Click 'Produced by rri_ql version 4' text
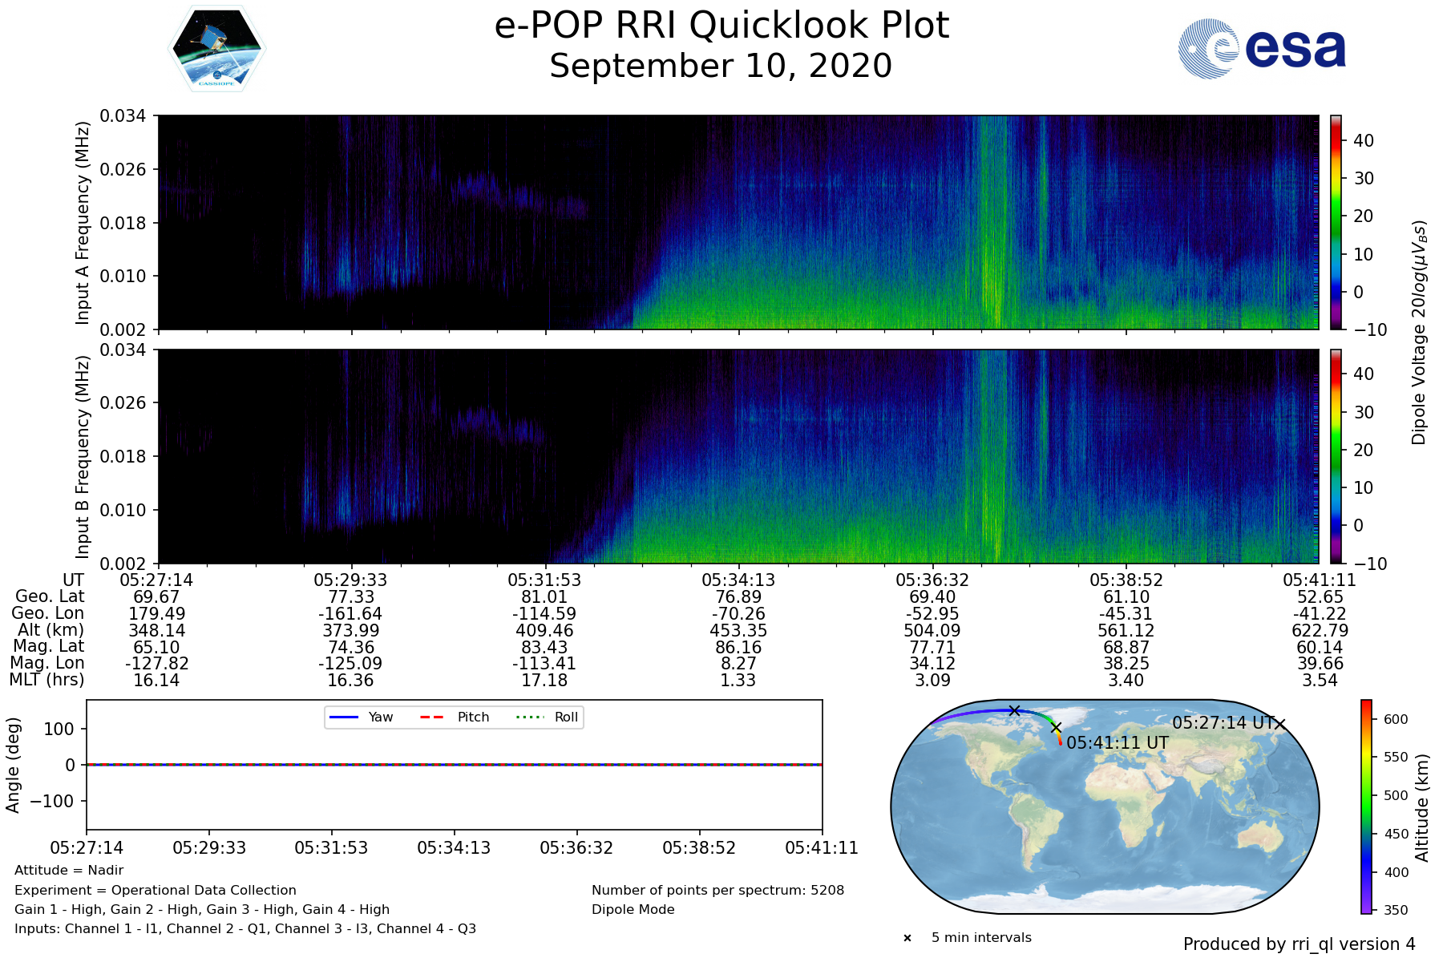This screenshot has height=962, width=1443. tap(1299, 944)
